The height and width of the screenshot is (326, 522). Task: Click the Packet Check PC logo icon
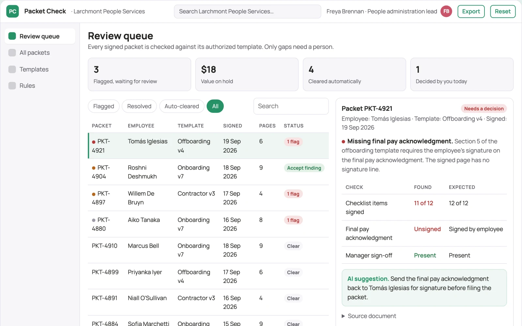pos(12,11)
